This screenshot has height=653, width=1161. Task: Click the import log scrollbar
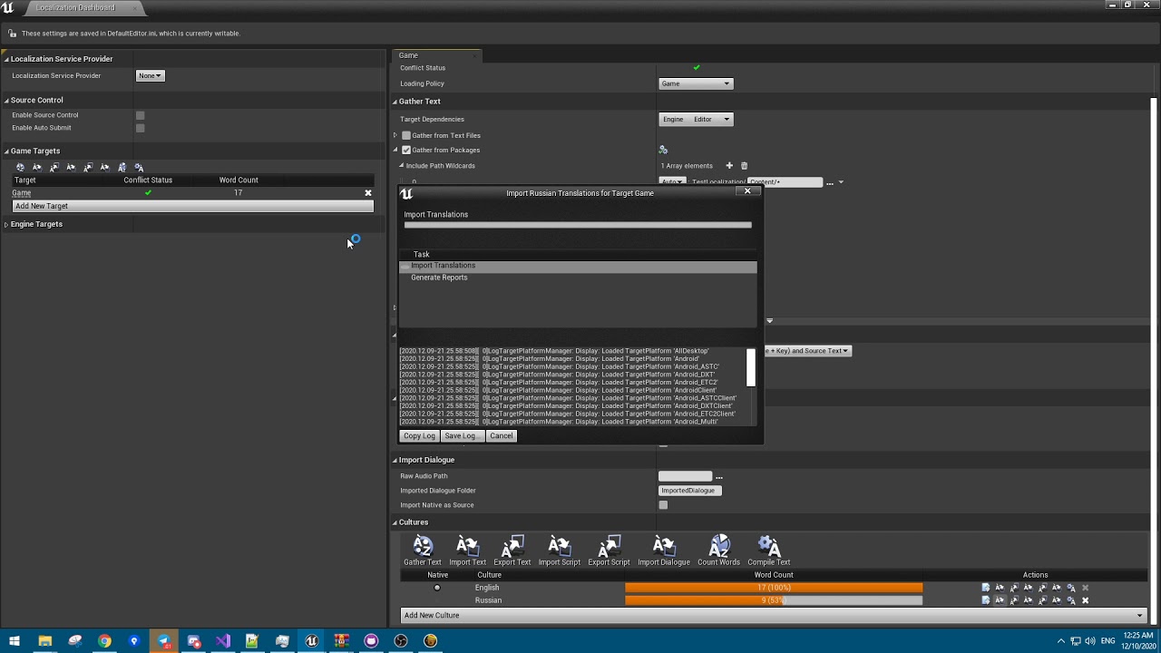750,367
